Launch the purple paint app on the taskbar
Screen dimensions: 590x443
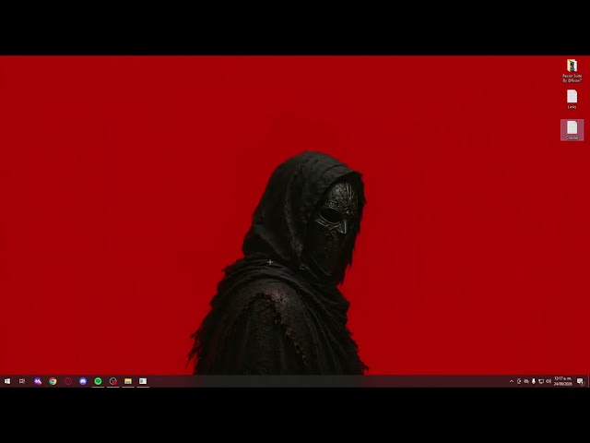point(38,381)
